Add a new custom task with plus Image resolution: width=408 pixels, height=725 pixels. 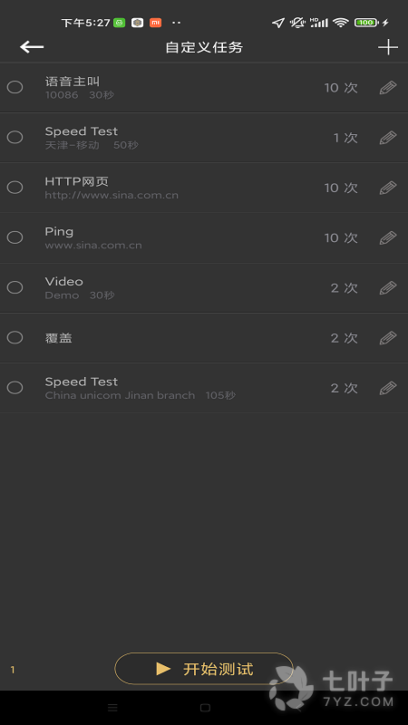(x=388, y=47)
